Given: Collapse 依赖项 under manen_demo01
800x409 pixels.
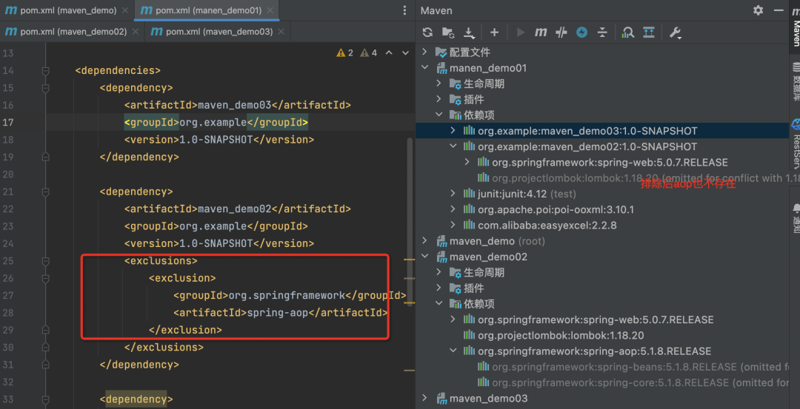Looking at the screenshot, I should pyautogui.click(x=439, y=115).
